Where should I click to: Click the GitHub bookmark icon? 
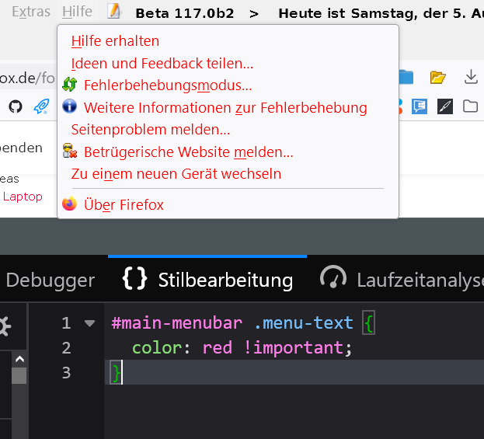(x=16, y=106)
